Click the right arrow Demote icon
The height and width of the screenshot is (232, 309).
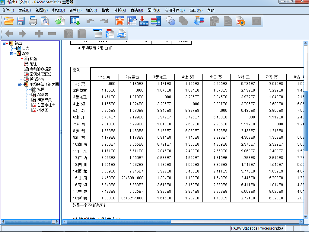22,34
